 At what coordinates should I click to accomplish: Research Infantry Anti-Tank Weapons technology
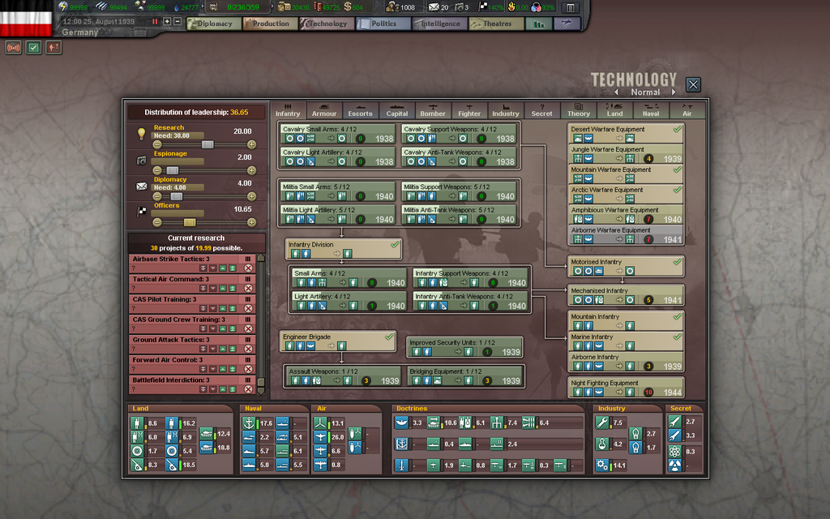(x=471, y=302)
